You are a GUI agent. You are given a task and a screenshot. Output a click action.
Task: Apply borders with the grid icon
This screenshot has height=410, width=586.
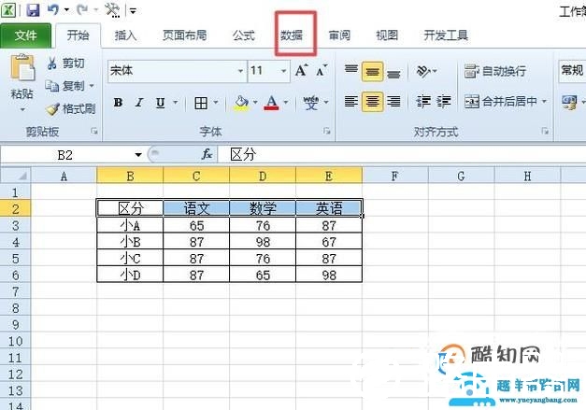201,103
